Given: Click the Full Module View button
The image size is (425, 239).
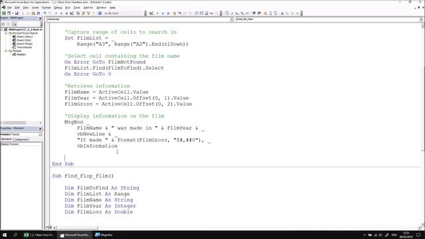Looking at the screenshot, I should 50,228.
